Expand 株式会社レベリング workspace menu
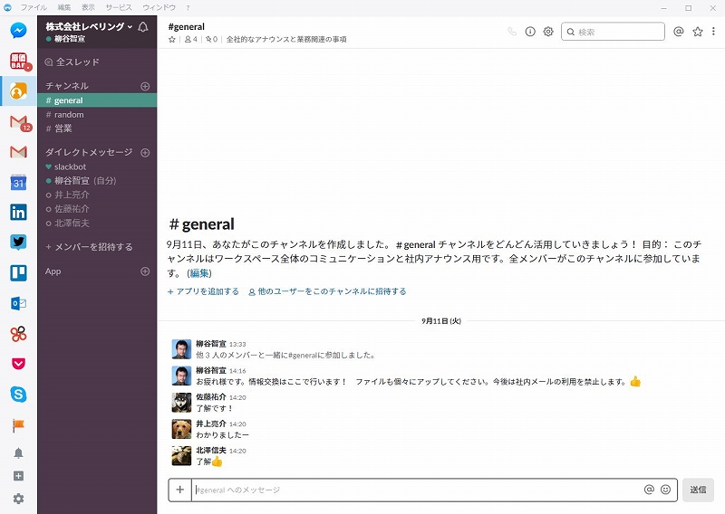 coord(89,26)
